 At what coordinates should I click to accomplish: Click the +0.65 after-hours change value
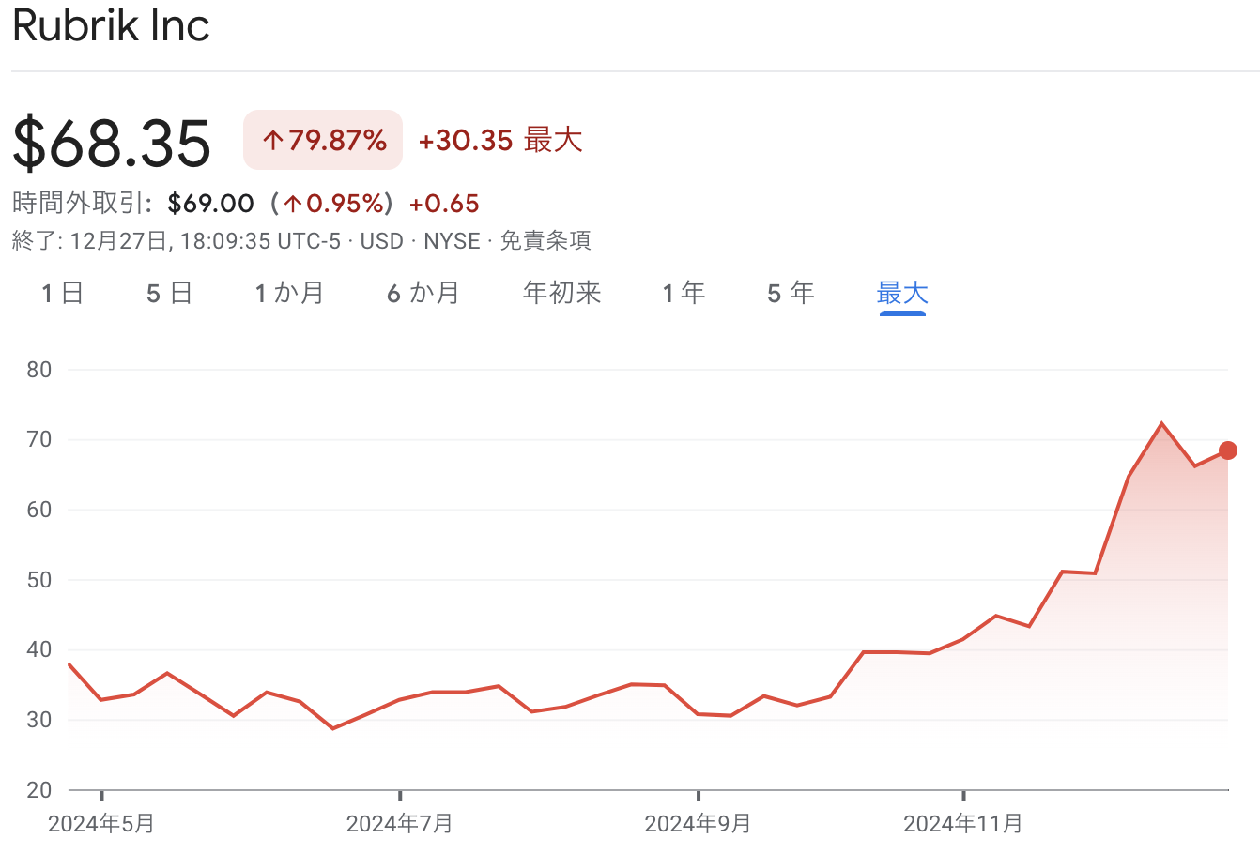444,204
